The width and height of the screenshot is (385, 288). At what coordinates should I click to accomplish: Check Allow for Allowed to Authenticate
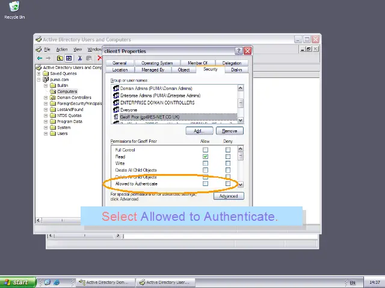(206, 184)
